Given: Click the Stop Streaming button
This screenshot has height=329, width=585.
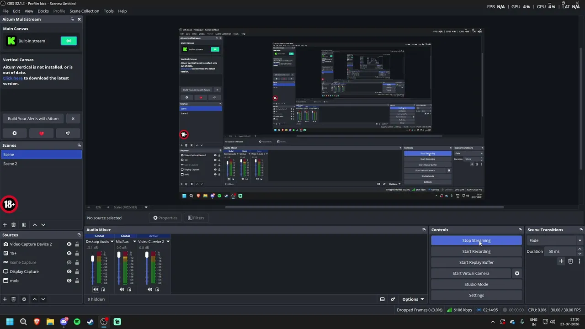Looking at the screenshot, I should (476, 240).
